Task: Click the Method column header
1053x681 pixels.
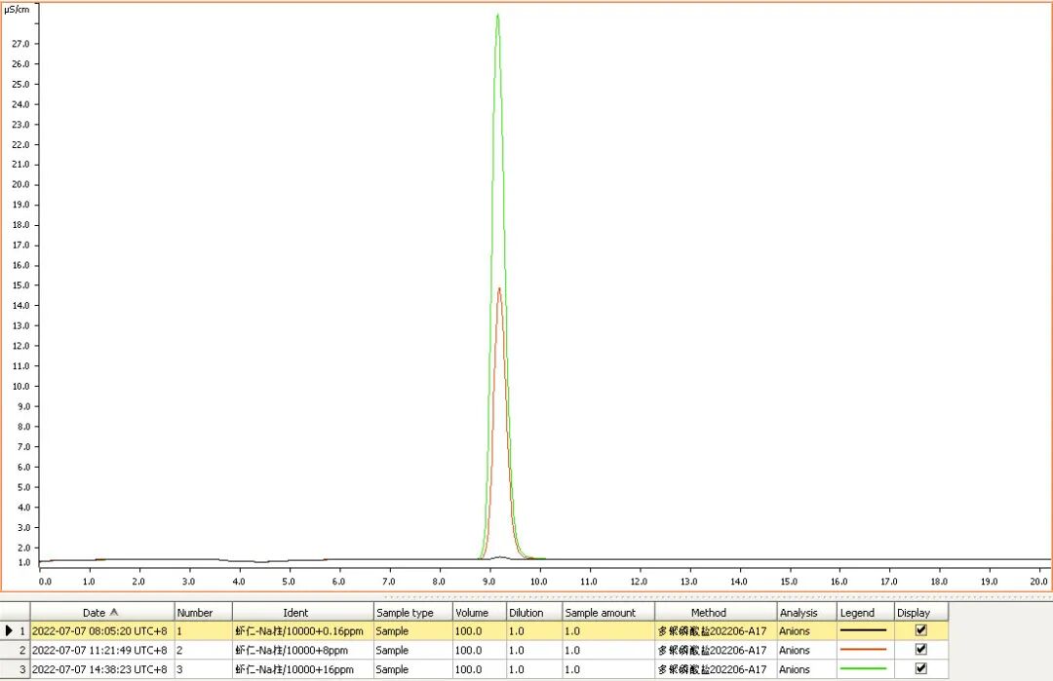Action: (x=716, y=612)
